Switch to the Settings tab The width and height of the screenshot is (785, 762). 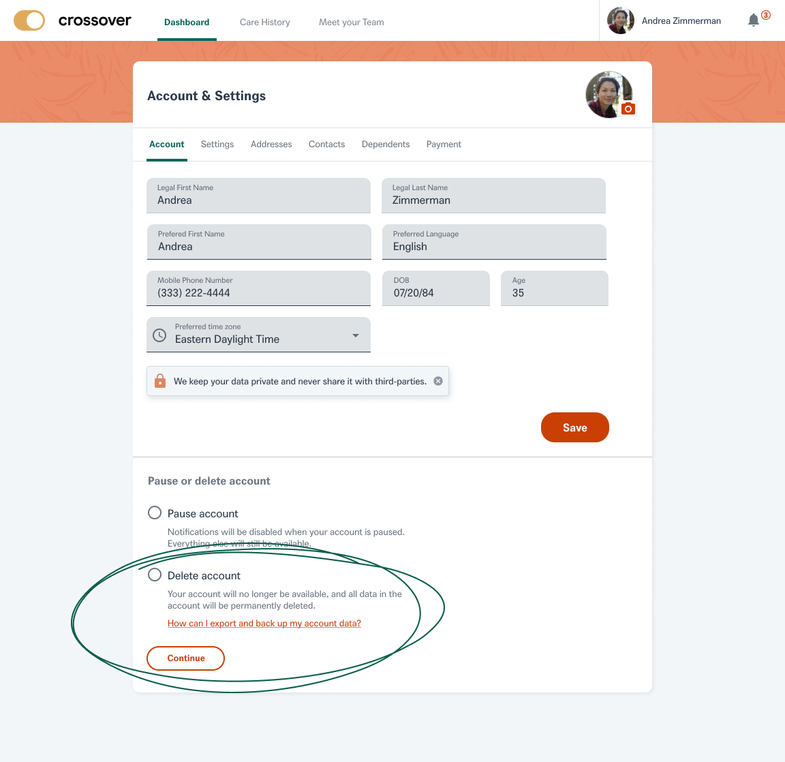click(x=217, y=144)
